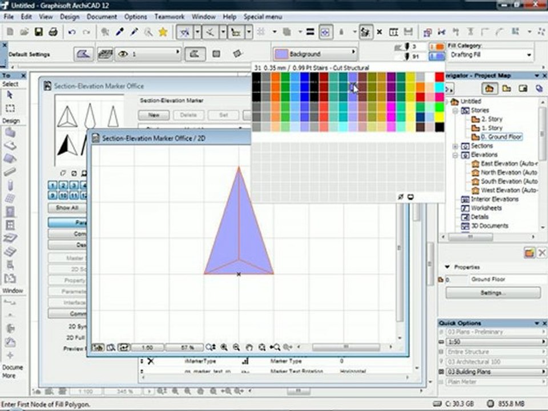Toggle layer number 2 button
The height and width of the screenshot is (411, 548).
click(63, 186)
